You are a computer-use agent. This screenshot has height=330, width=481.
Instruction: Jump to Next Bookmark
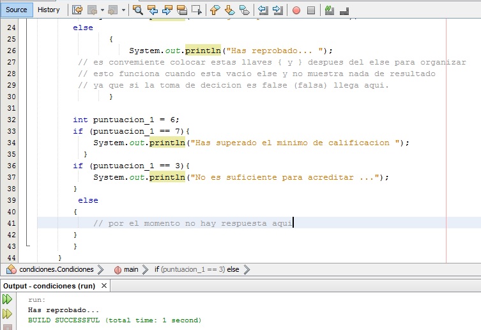[x=230, y=10]
